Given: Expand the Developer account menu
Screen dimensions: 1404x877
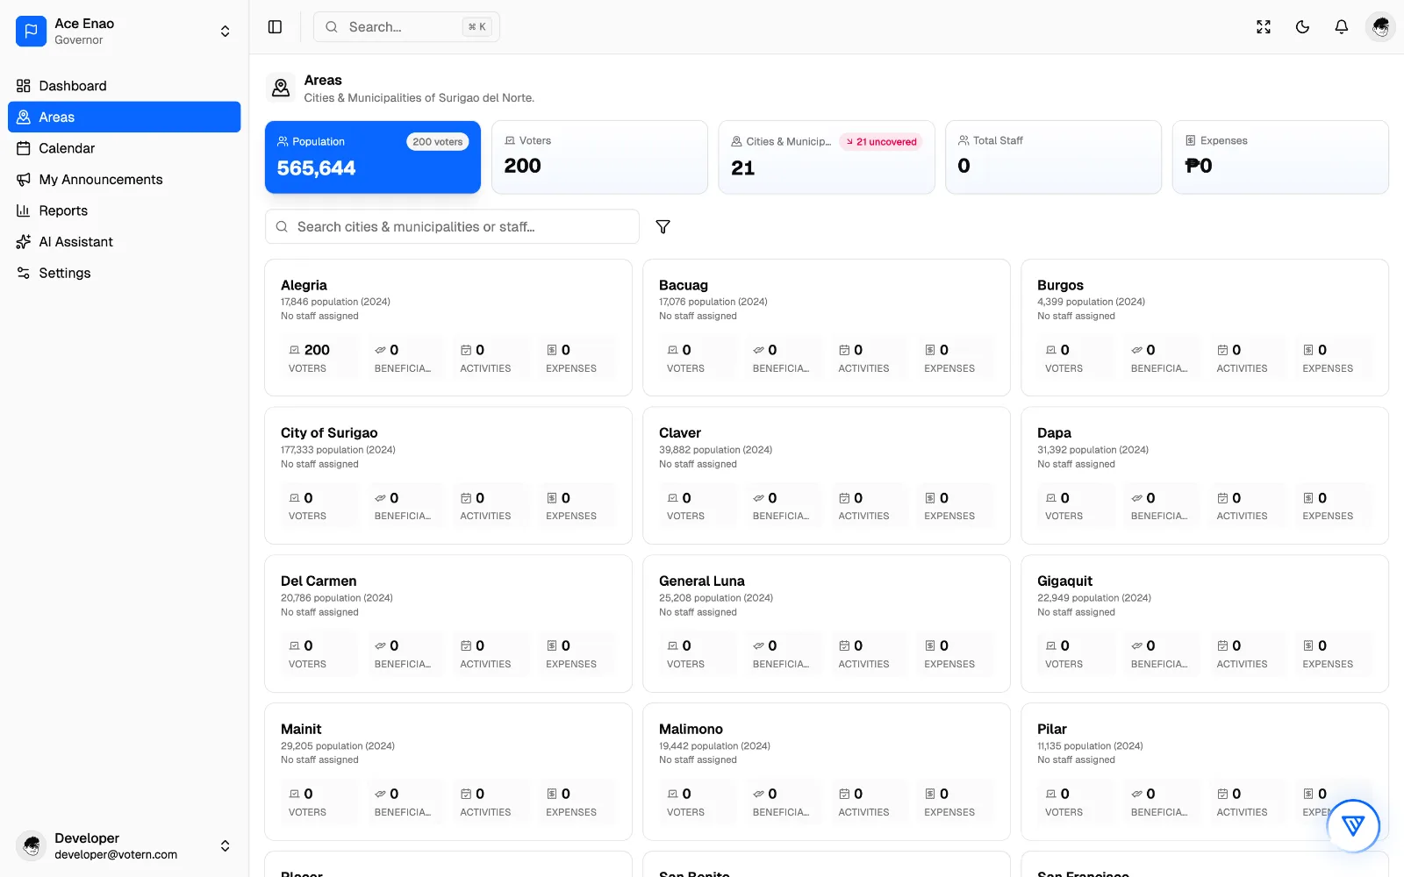Looking at the screenshot, I should click(226, 845).
